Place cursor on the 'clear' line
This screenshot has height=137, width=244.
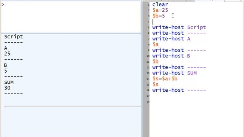tap(160, 5)
